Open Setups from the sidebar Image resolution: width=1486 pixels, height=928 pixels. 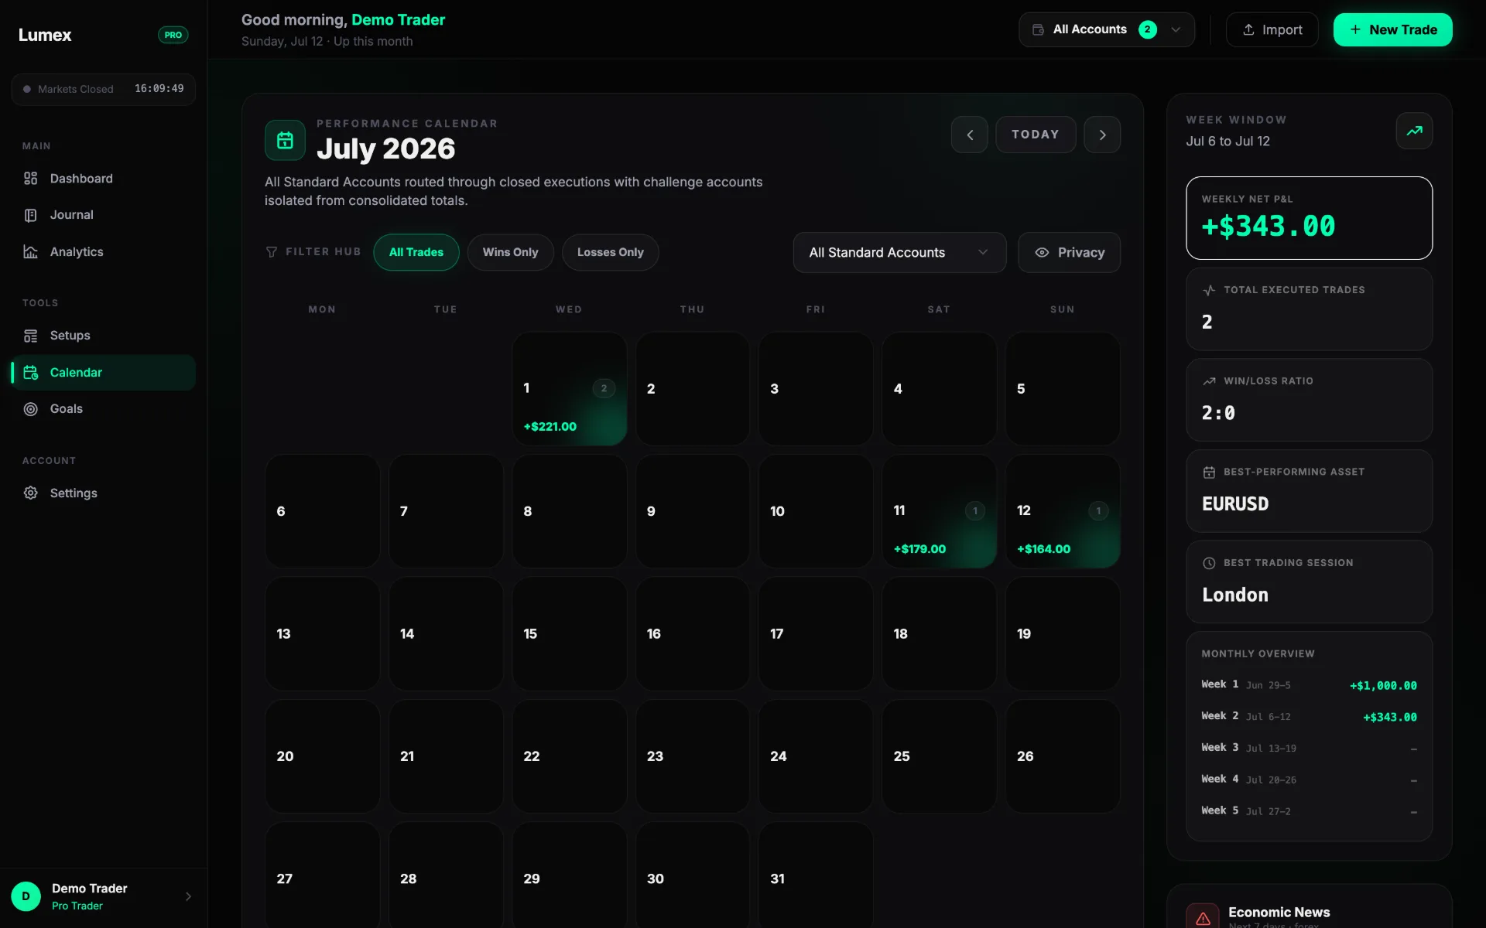[x=103, y=336]
